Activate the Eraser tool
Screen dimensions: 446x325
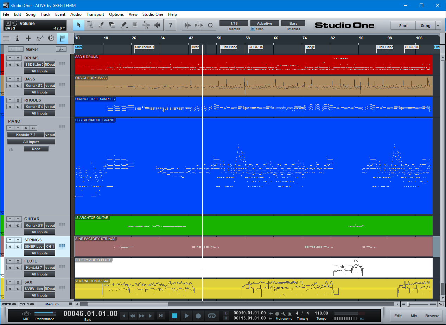(113, 25)
